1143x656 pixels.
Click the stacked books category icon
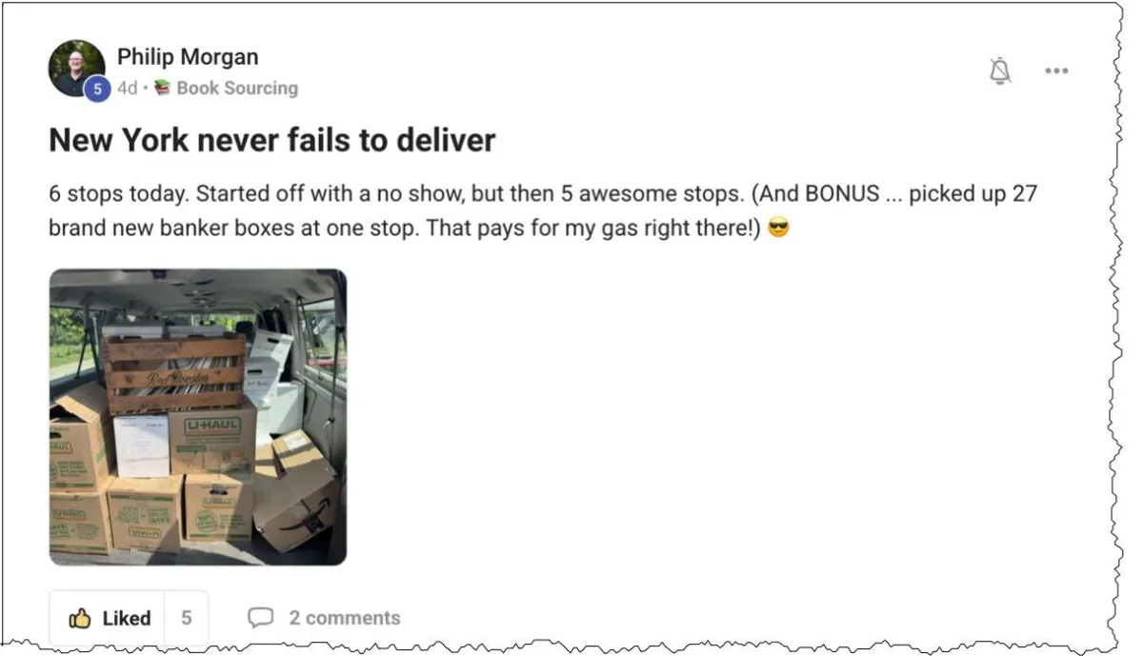click(162, 88)
